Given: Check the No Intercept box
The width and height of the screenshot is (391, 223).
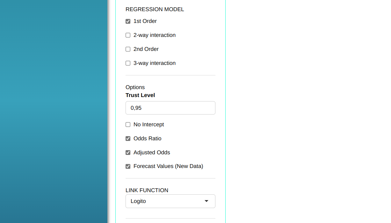Looking at the screenshot, I should coord(128,125).
